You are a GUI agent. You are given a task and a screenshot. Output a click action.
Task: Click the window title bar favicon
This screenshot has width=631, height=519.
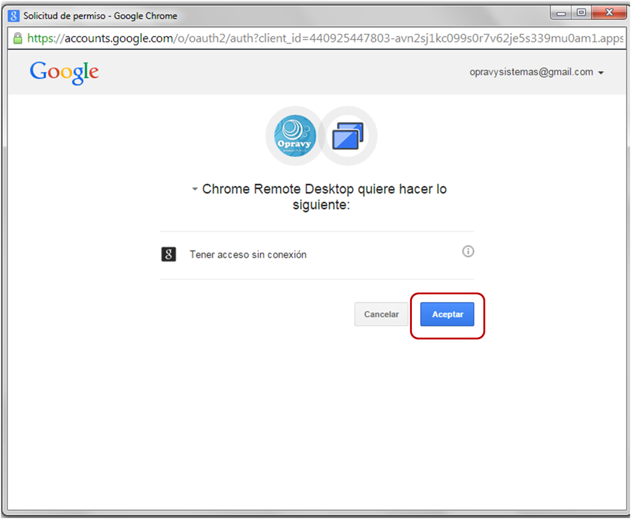(14, 16)
